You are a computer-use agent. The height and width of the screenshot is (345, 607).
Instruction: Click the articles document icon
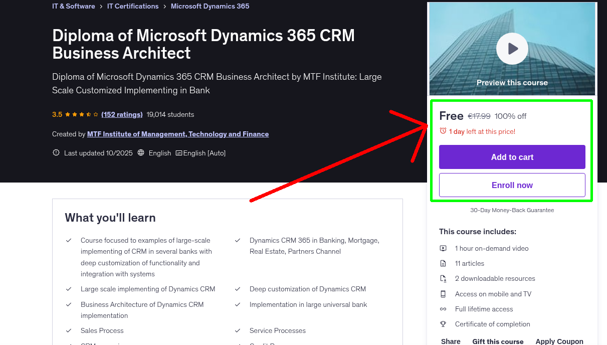click(x=443, y=263)
